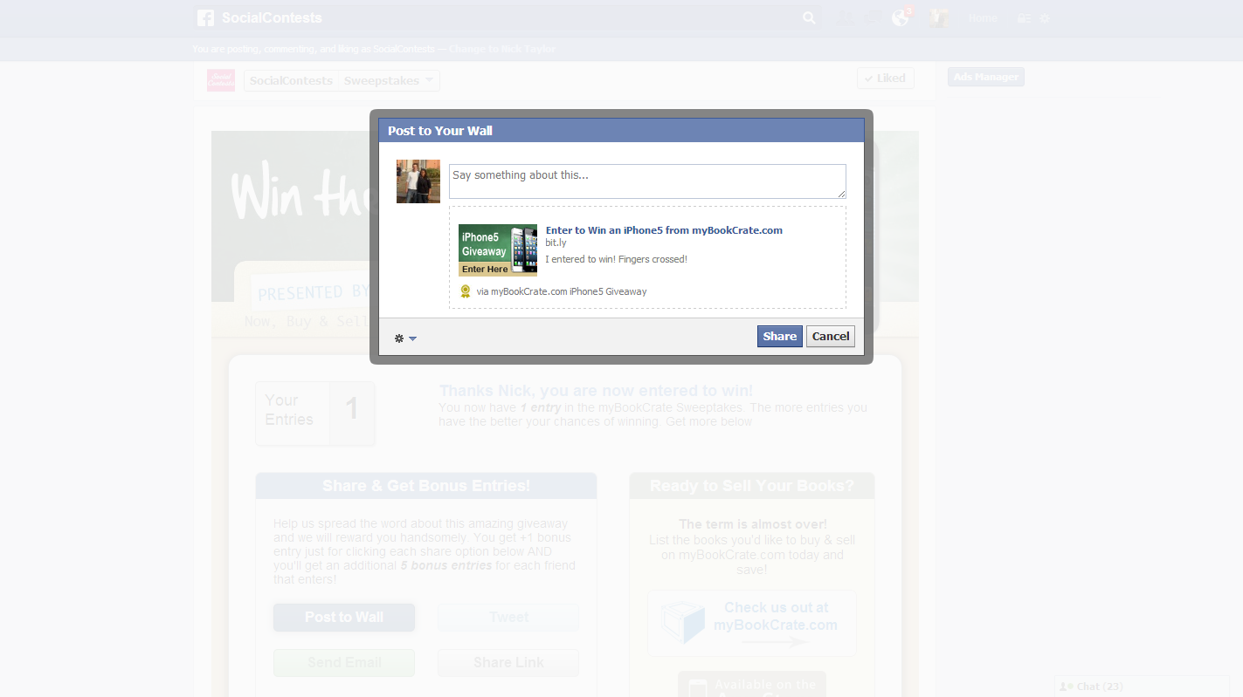
Task: Click Ready to Sell Your Books header
Action: (x=752, y=486)
